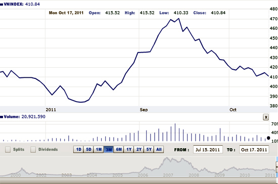Select the 5Y time range

[x=149, y=150]
